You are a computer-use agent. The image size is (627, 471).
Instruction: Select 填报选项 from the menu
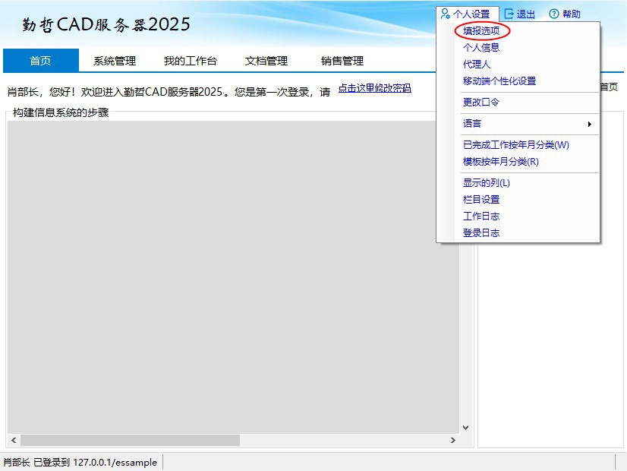(481, 31)
